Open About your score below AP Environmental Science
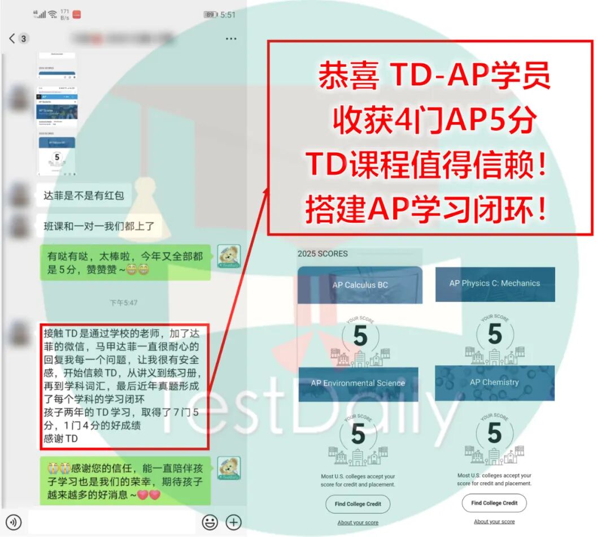 click(358, 522)
